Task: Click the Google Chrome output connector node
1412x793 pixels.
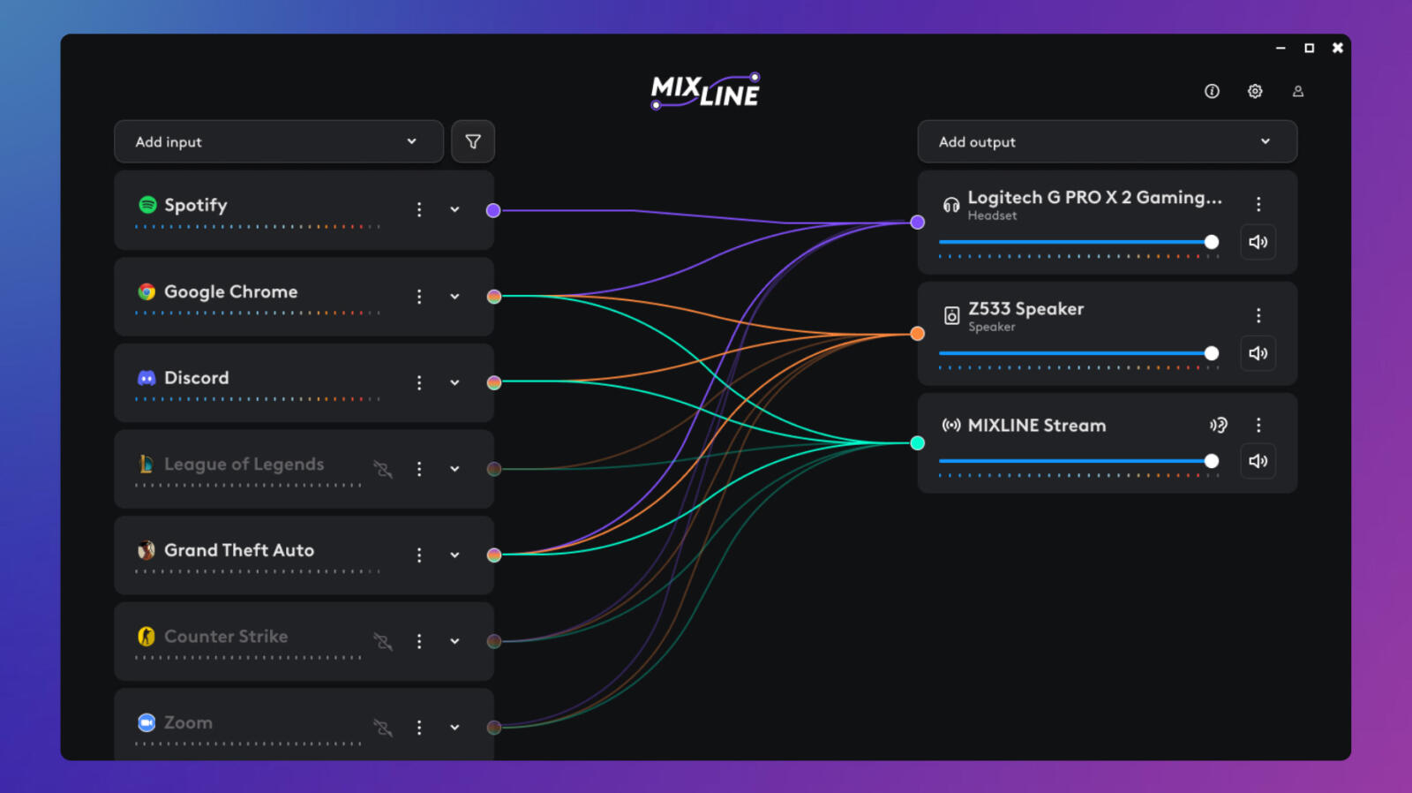Action: tap(494, 297)
